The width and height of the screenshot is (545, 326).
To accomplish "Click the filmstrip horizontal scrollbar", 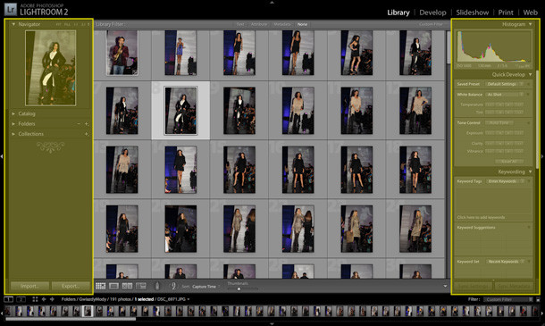I will pyautogui.click(x=71, y=318).
